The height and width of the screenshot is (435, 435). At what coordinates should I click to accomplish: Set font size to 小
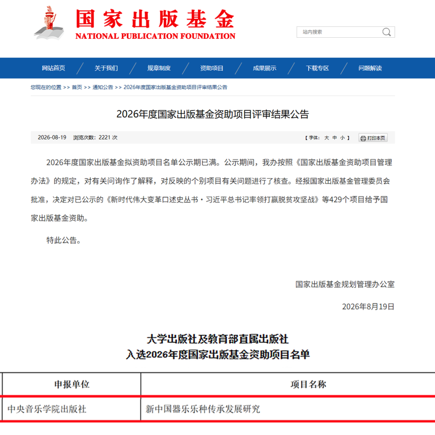(343, 138)
